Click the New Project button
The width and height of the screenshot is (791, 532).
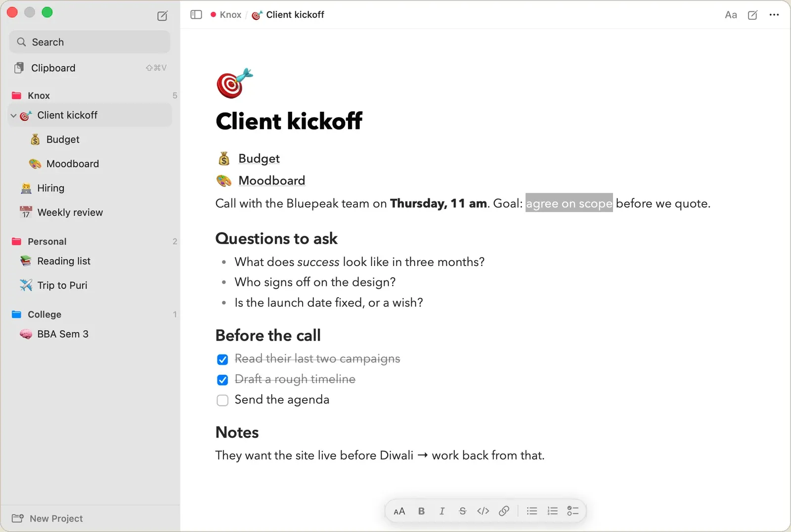coord(47,518)
